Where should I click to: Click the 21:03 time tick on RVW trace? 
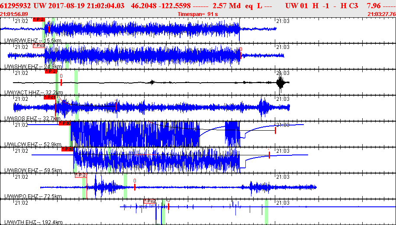(x=283, y=21)
